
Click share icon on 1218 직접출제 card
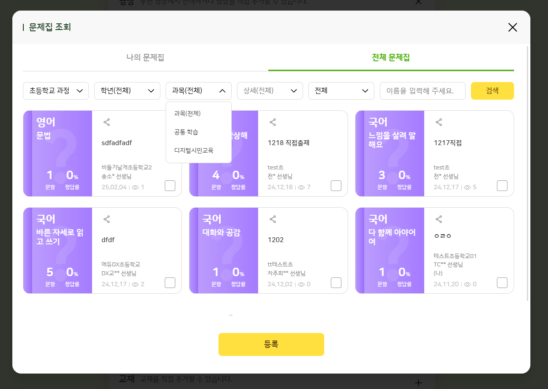coord(273,122)
